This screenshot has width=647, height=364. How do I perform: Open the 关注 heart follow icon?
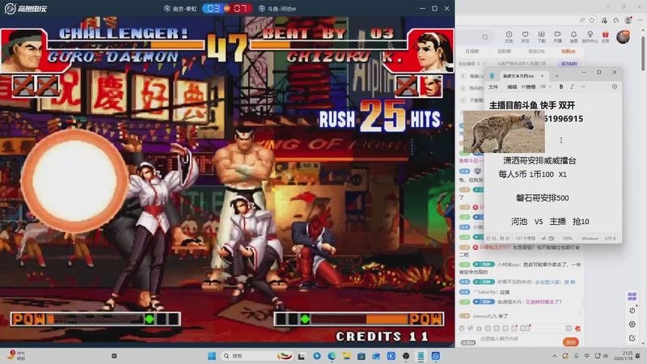click(525, 36)
